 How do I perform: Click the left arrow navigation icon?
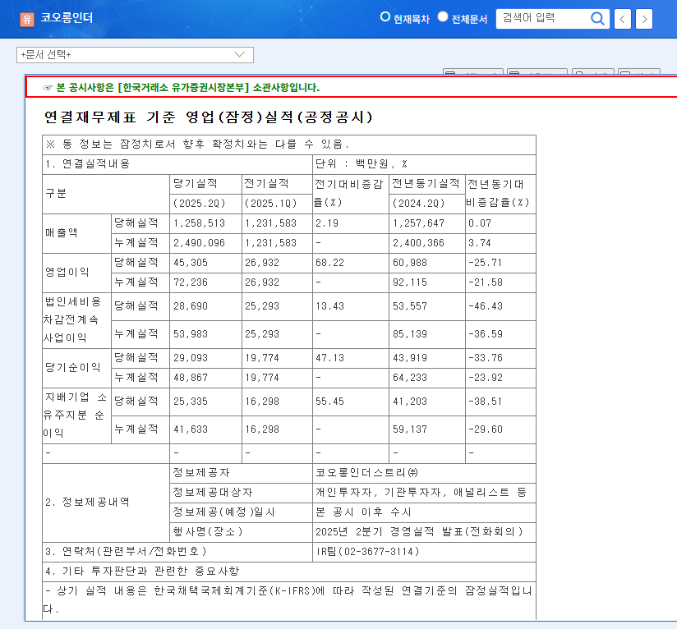pos(622,19)
